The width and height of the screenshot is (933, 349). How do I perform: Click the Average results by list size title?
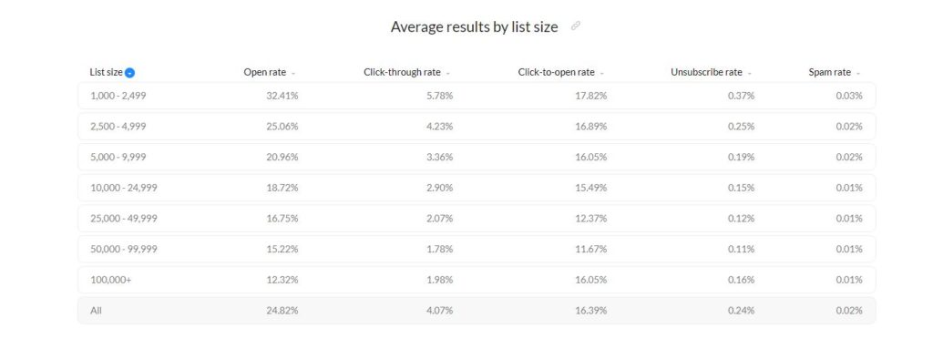(x=474, y=26)
